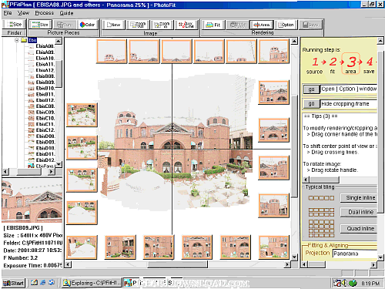385x289 pixels.
Task: Click the Fit rendering button
Action: 213,25
